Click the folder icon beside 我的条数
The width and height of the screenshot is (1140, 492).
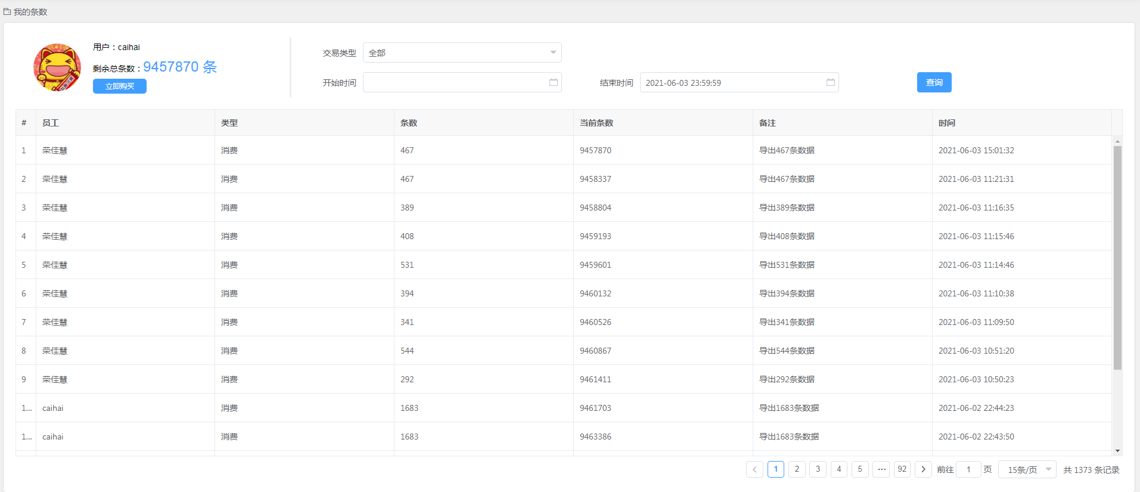(x=7, y=12)
